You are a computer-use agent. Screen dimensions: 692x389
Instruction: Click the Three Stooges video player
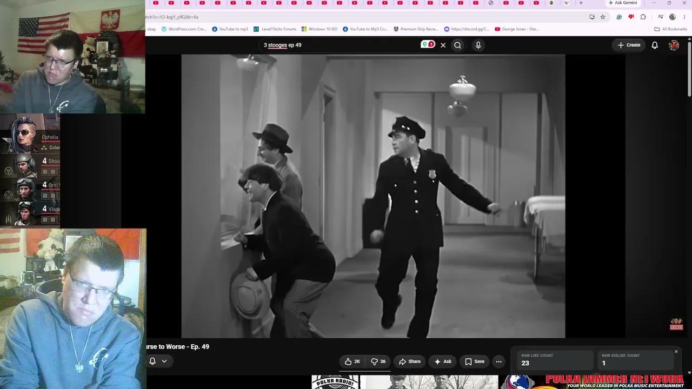coord(373,196)
